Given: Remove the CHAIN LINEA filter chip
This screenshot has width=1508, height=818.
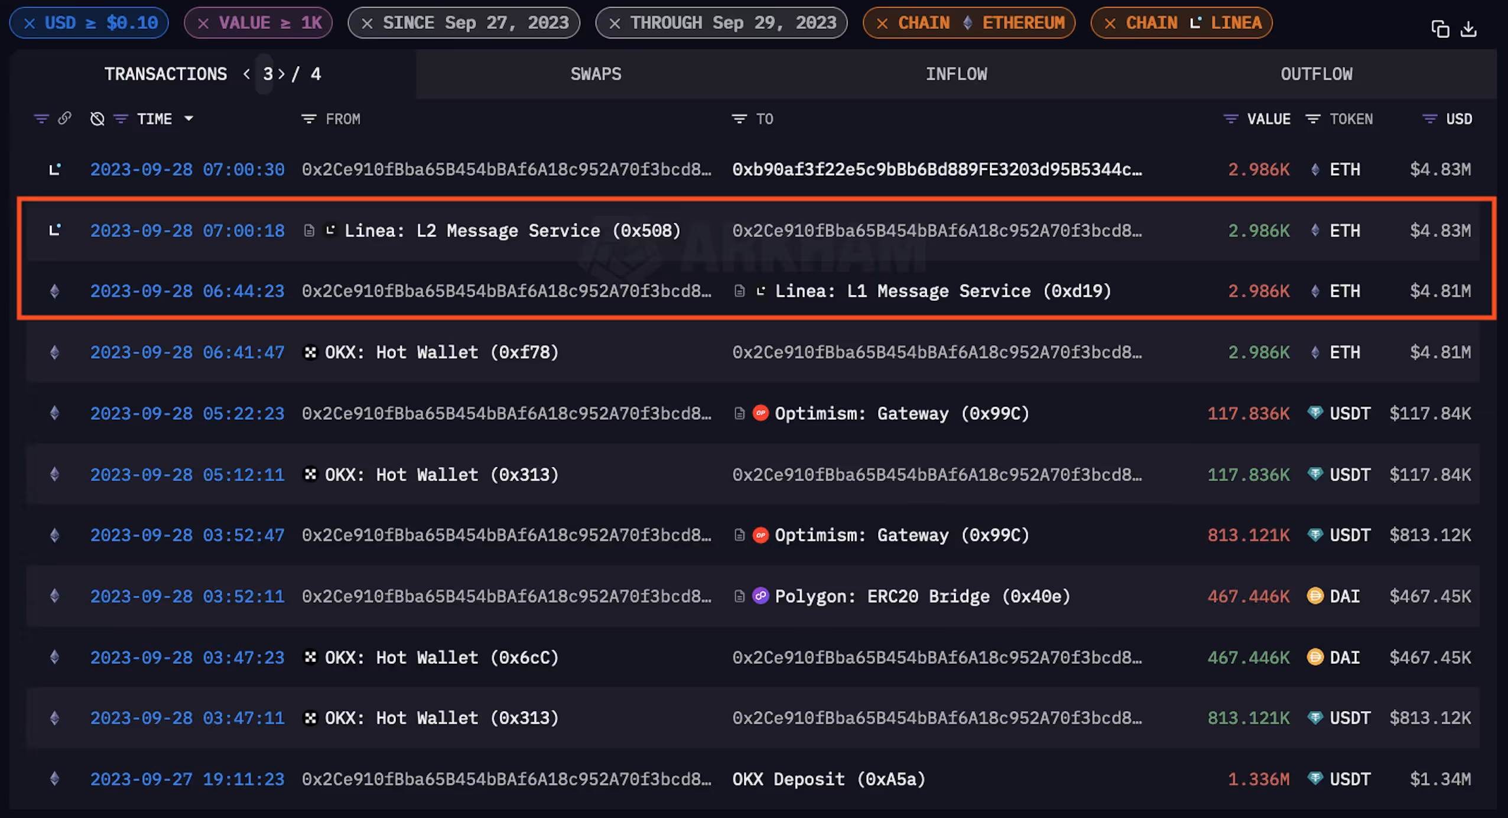Looking at the screenshot, I should (x=1110, y=24).
